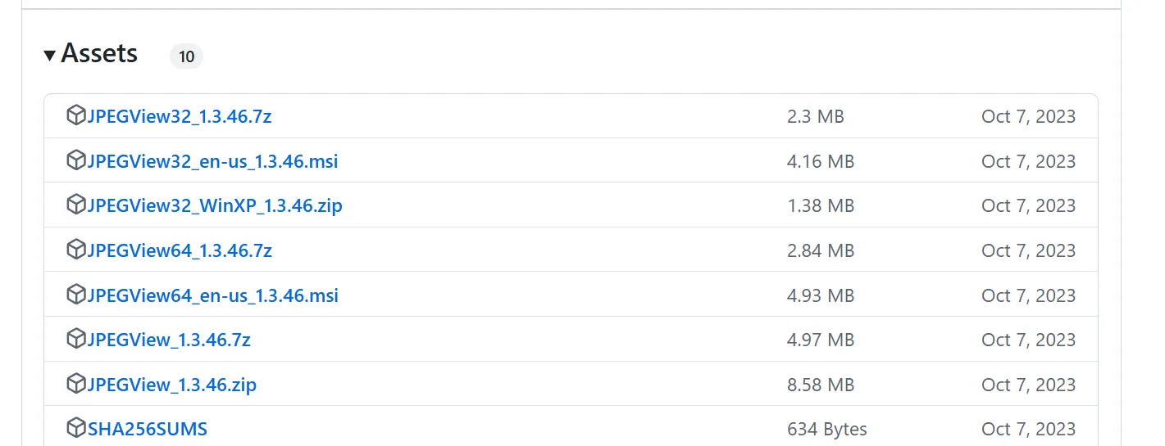Download JPEGView64_1.3.46.7z archive
This screenshot has height=446, width=1165.
(x=180, y=250)
